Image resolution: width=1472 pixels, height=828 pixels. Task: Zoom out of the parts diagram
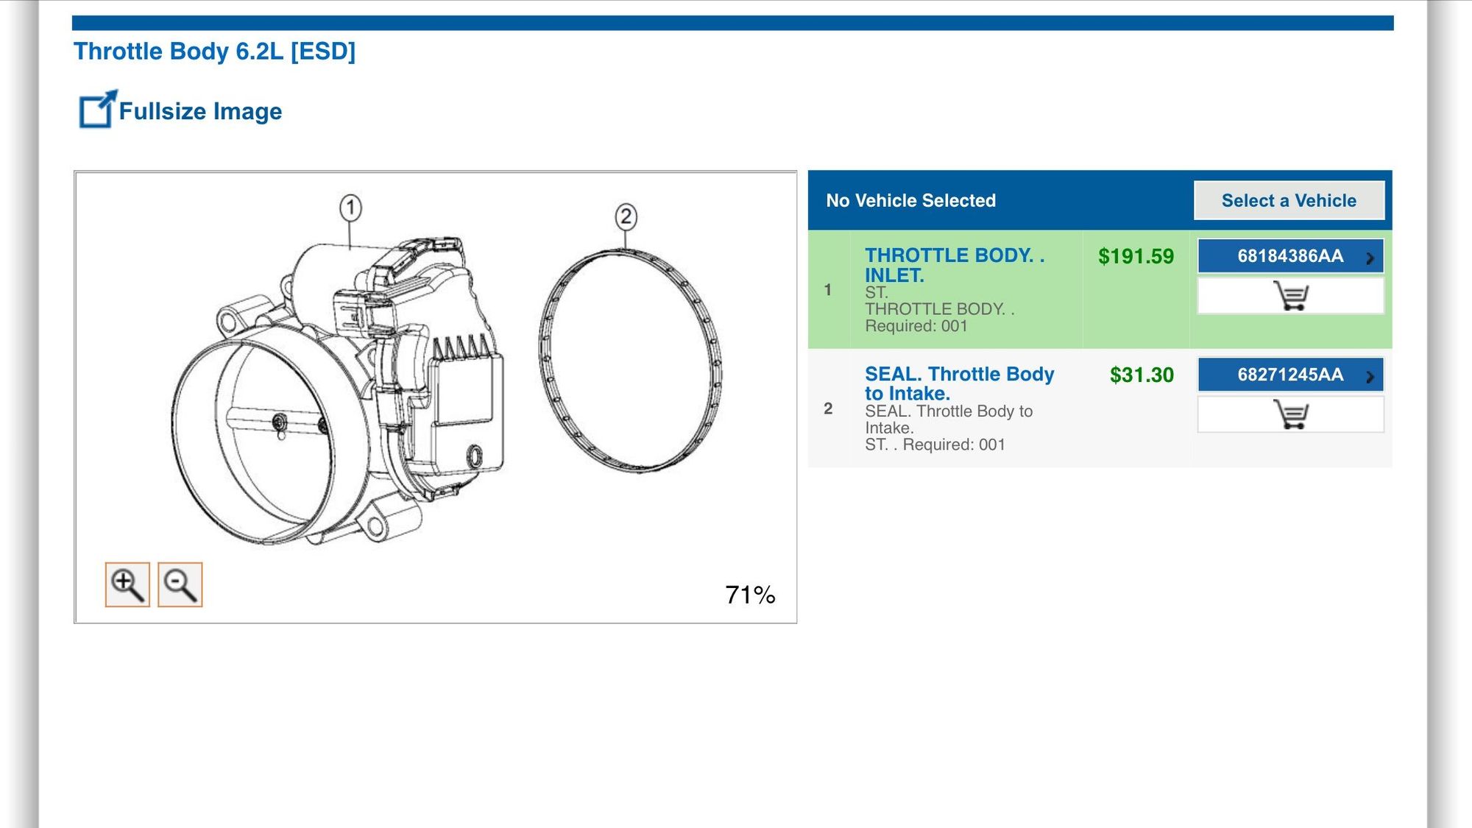180,585
